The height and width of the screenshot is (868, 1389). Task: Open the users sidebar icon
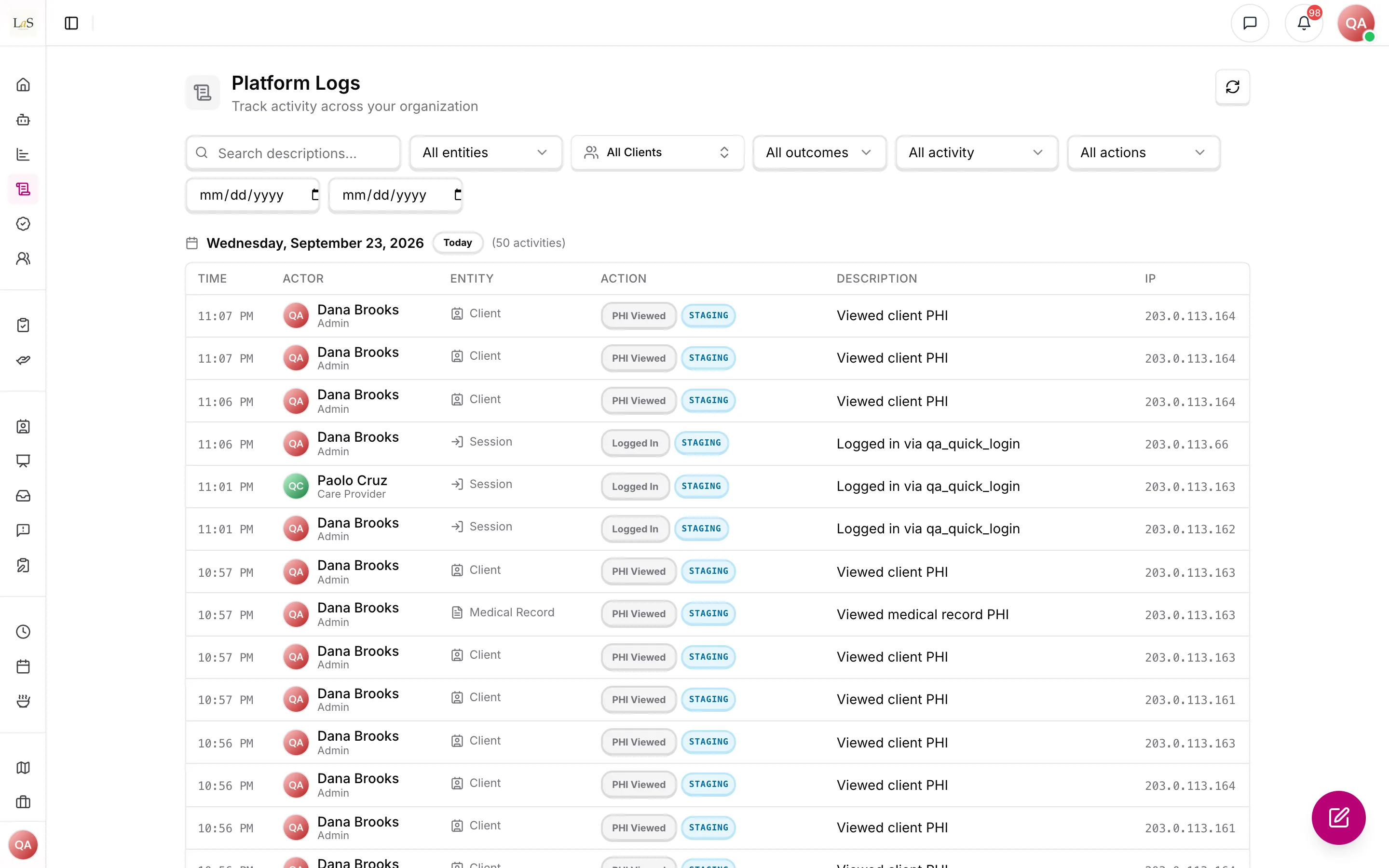pyautogui.click(x=23, y=258)
